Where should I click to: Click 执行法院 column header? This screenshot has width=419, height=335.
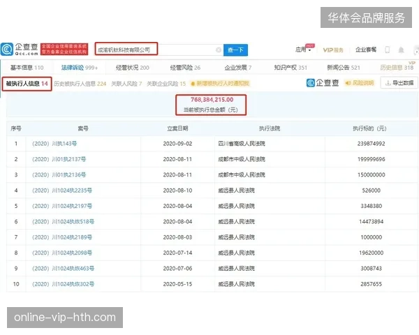(x=270, y=128)
